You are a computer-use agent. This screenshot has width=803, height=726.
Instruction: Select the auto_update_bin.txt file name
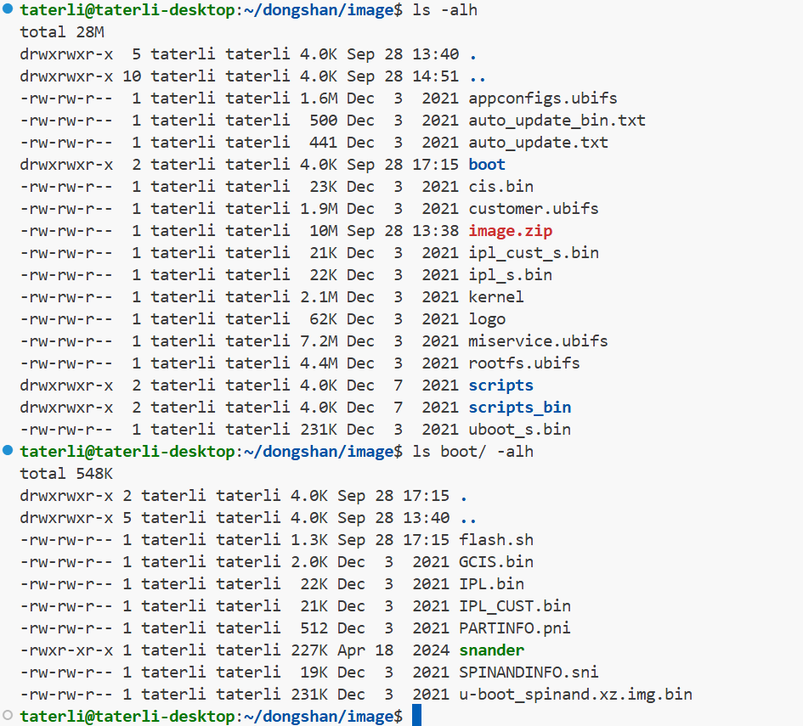point(557,120)
